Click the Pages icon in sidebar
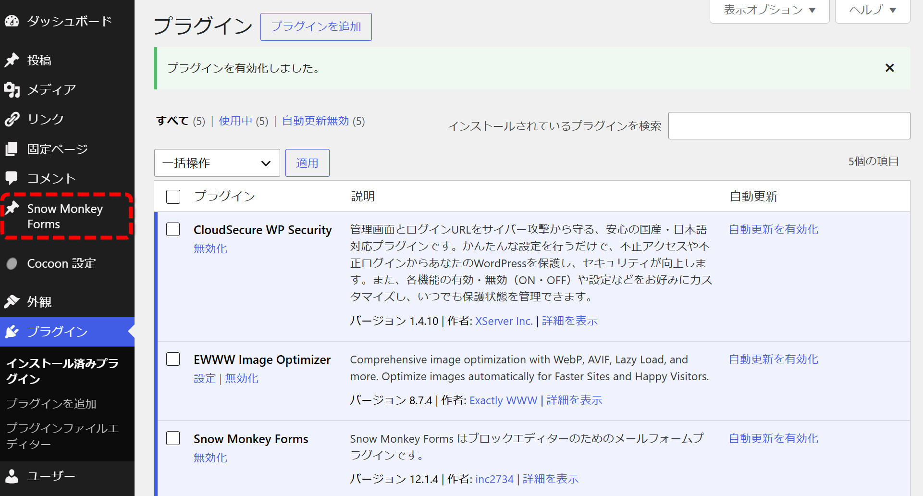 click(x=12, y=149)
